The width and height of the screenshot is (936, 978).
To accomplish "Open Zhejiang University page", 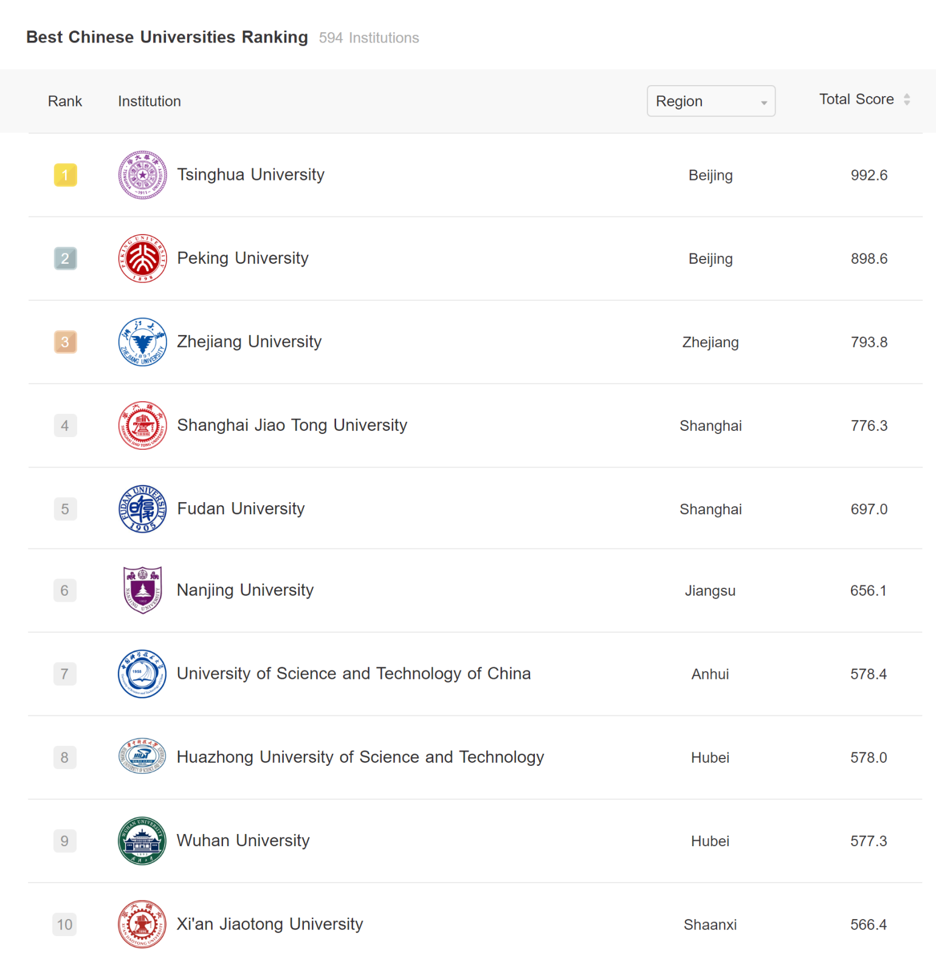I will coord(249,342).
